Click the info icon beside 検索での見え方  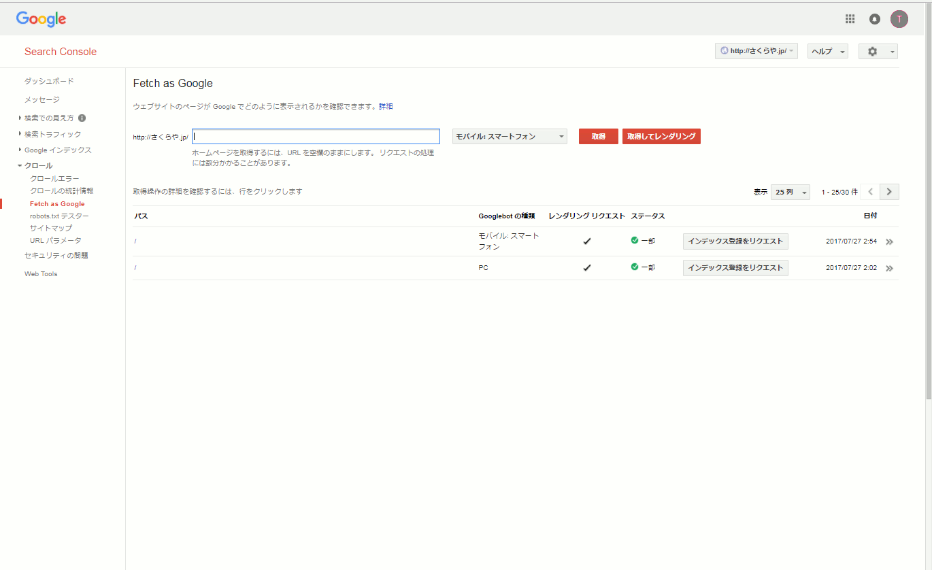[x=82, y=118]
